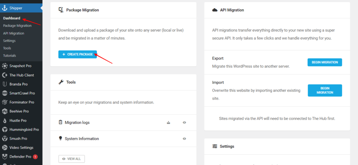Image resolution: width=358 pixels, height=165 pixels.
Task: Open Beehive Pro menu label
Action: [19, 112]
